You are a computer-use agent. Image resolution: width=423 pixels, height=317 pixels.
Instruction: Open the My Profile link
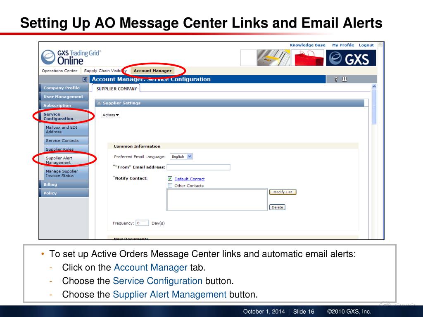click(343, 45)
